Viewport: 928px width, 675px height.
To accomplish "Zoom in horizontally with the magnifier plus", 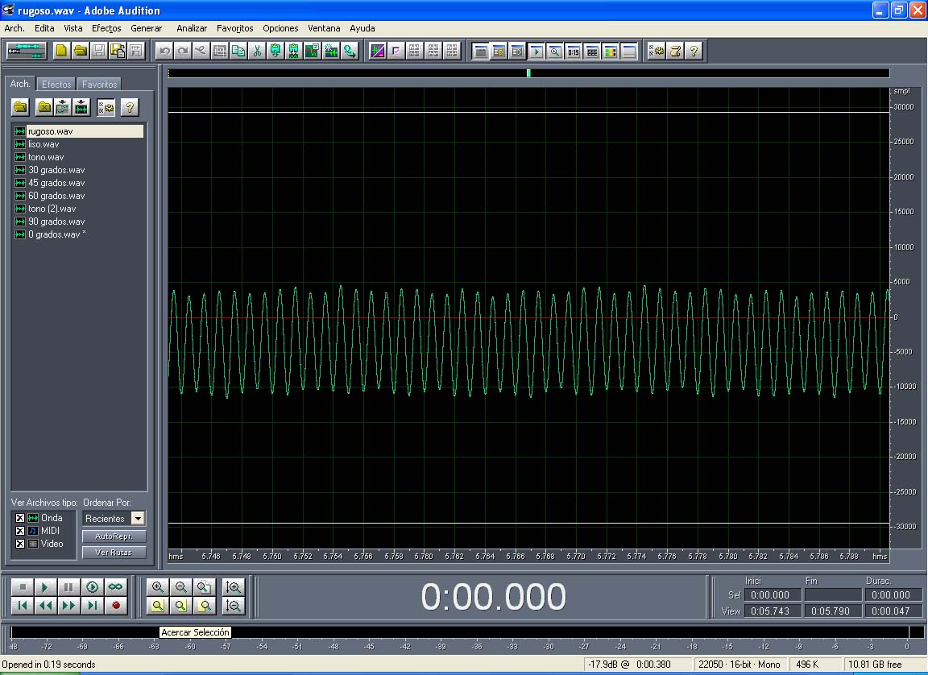I will (x=157, y=587).
